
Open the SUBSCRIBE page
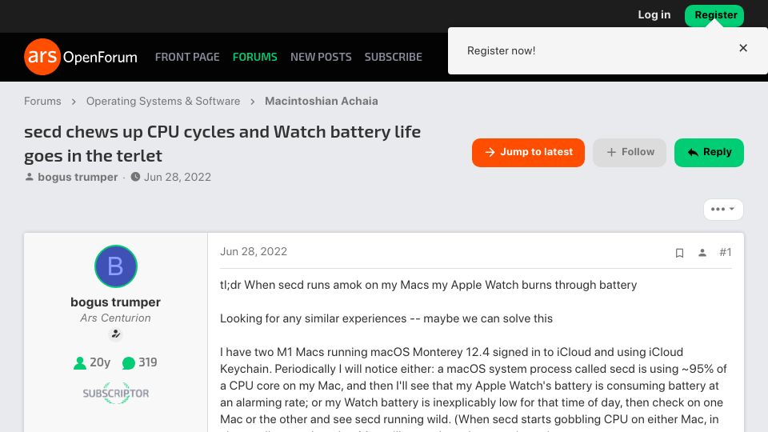point(394,57)
